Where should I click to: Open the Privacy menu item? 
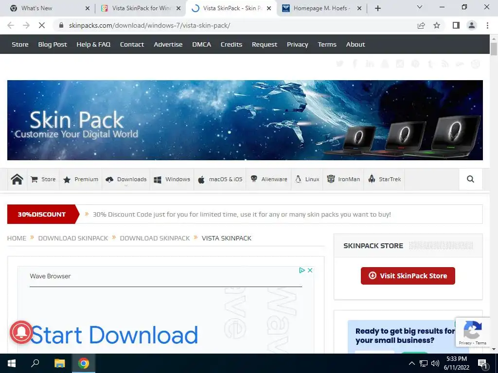click(297, 44)
